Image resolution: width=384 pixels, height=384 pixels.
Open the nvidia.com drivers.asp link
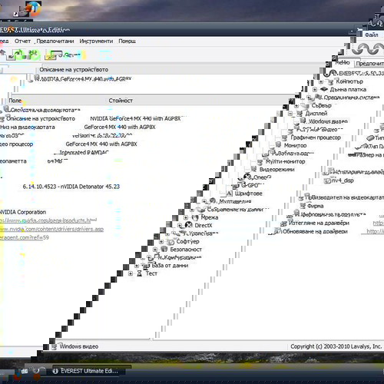tap(51, 229)
